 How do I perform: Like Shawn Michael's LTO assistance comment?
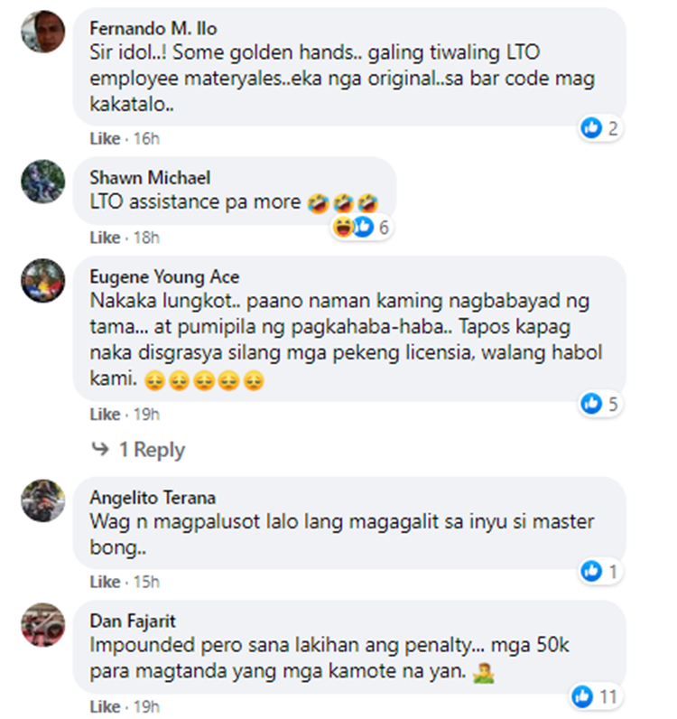point(105,238)
